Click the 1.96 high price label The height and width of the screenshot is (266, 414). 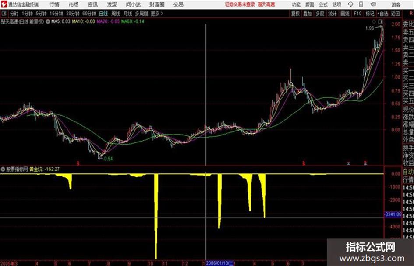coord(370,28)
